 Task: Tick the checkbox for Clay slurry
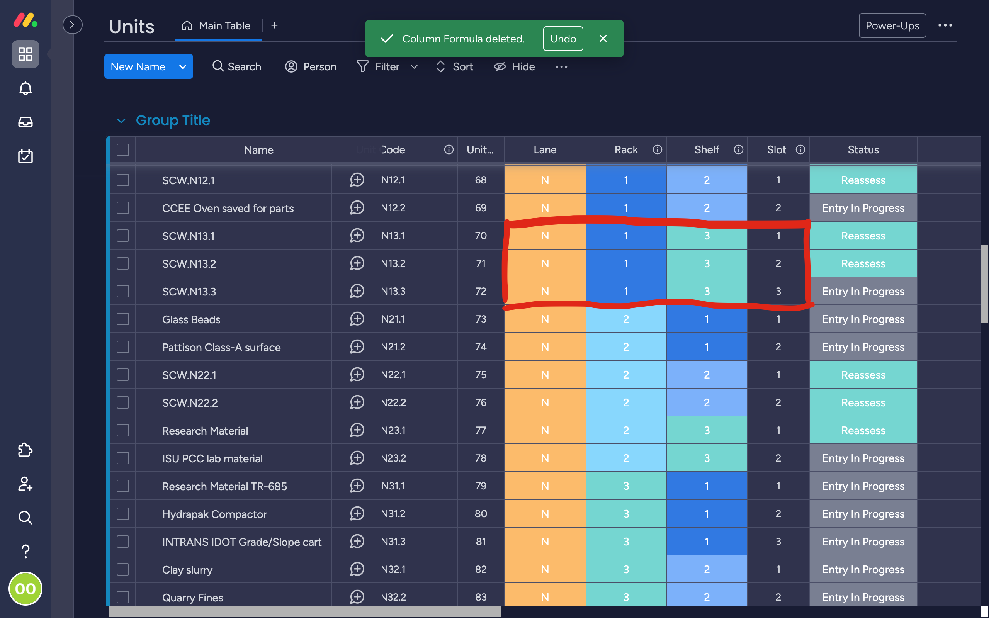tap(122, 569)
